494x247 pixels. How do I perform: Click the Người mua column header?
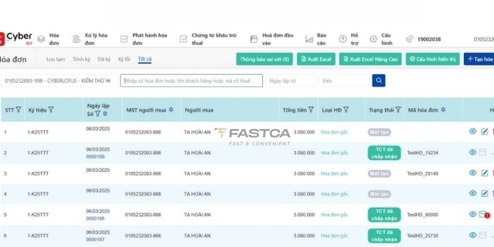click(199, 110)
